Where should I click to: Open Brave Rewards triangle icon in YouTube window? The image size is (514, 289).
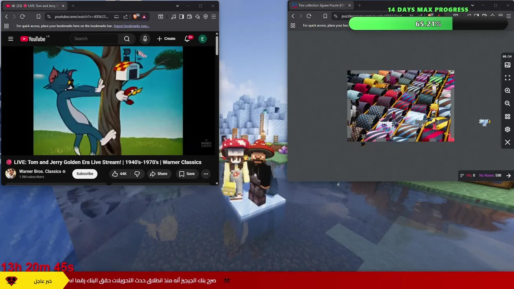click(x=144, y=16)
